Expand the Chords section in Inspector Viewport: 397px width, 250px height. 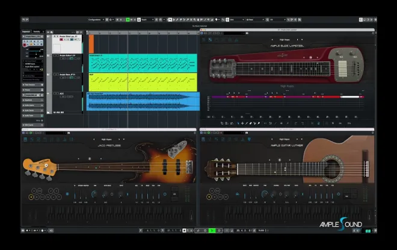tap(33, 90)
